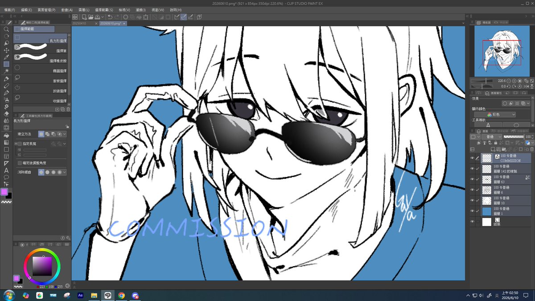Expand 指定長寬 plus expander
The height and width of the screenshot is (301, 535).
pyautogui.click(x=16, y=144)
